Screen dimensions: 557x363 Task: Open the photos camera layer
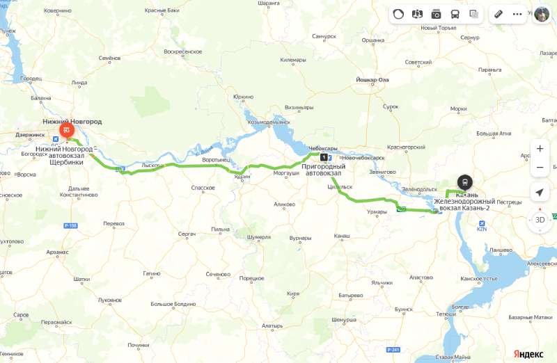436,14
